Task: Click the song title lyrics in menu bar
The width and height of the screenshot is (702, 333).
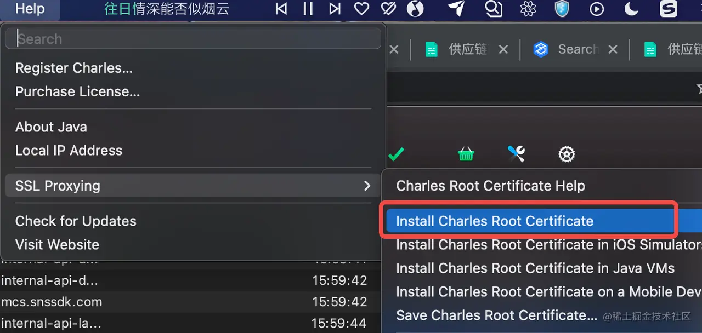Action: point(167,9)
